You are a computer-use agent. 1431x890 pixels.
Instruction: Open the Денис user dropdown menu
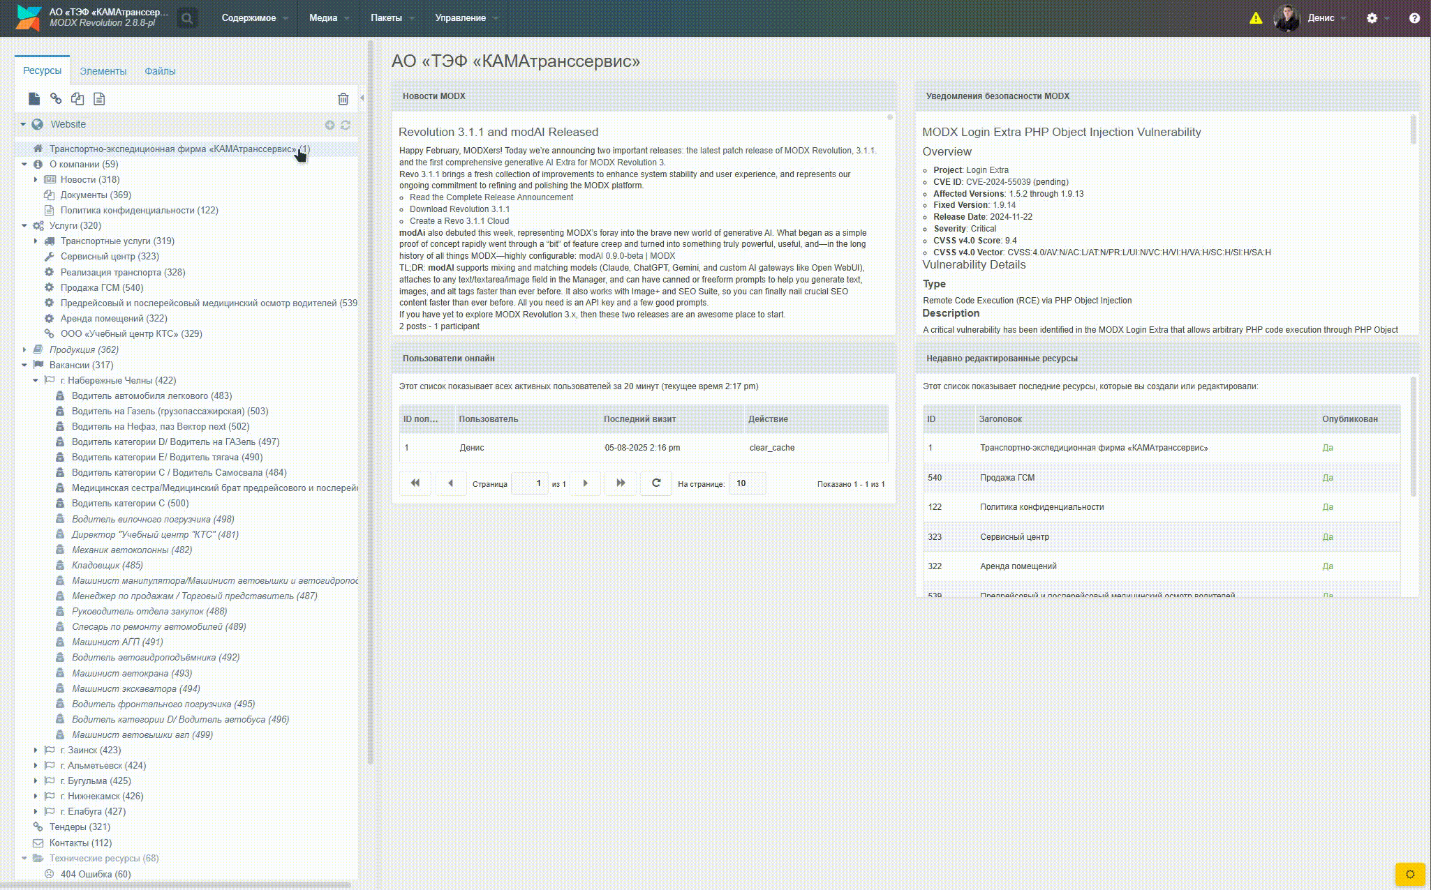(1327, 18)
